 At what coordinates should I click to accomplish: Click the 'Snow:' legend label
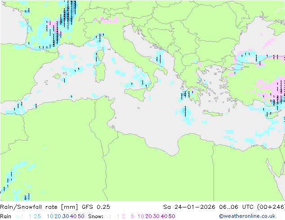point(96,216)
